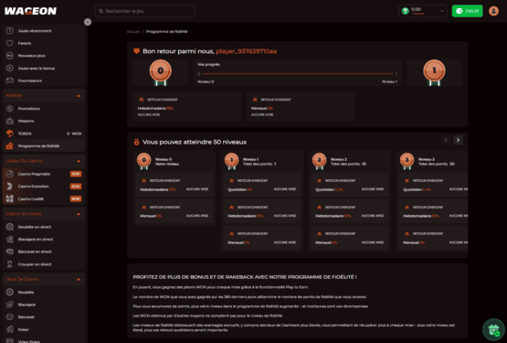Click the Casino Evolution icon
Screen dimensions: 507x343
pyautogui.click(x=10, y=187)
